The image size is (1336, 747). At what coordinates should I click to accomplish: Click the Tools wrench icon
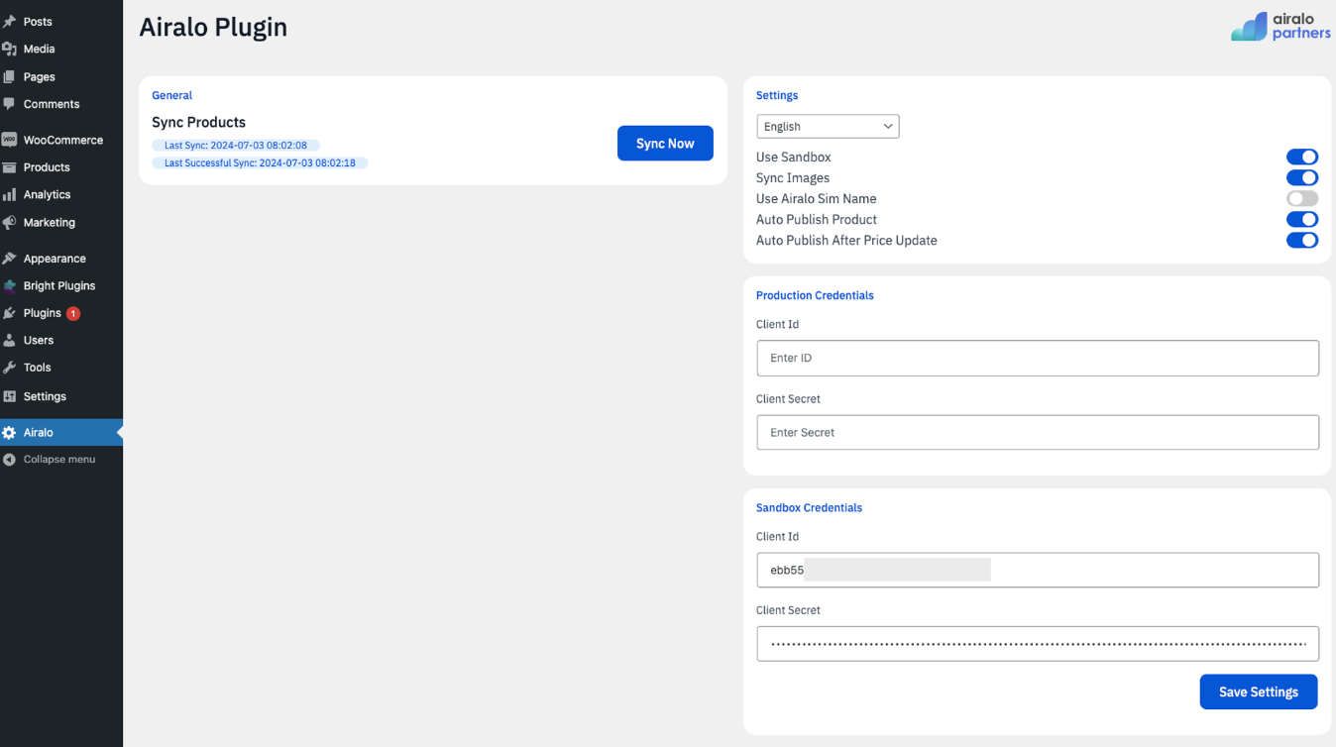(9, 368)
